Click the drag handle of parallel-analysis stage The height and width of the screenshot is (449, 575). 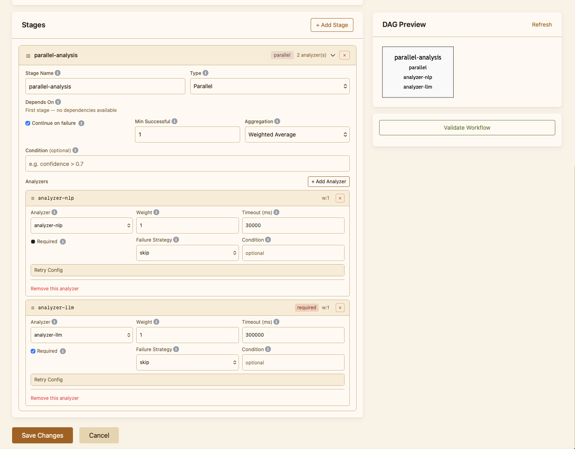(28, 56)
